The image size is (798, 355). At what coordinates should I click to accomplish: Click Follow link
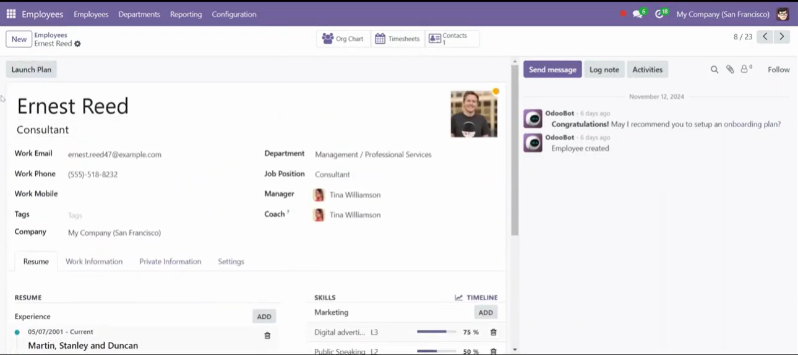tap(778, 70)
